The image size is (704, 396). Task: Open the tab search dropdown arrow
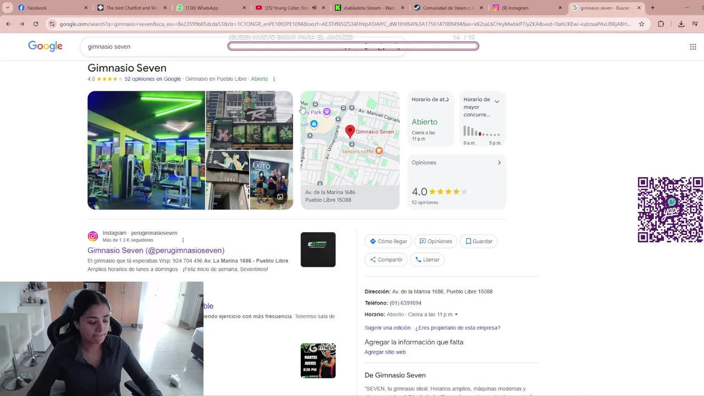click(7, 8)
